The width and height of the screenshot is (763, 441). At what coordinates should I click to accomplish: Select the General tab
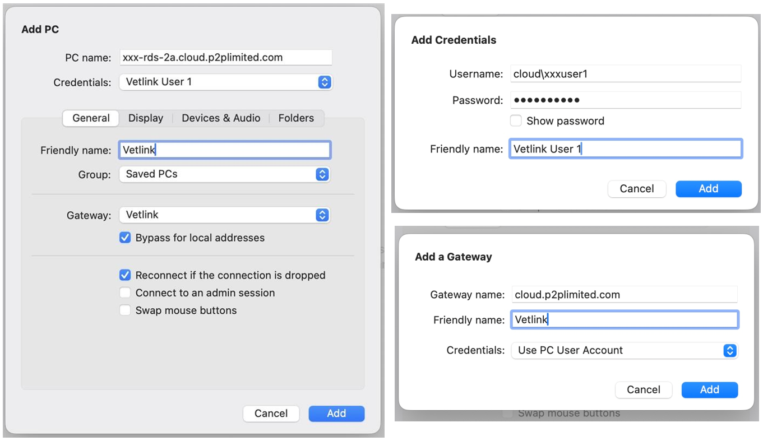click(x=91, y=118)
